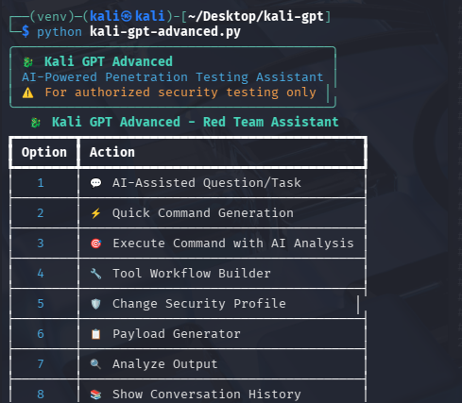The image size is (462, 403).
Task: Click the $ prompt symbol
Action: tap(26, 32)
